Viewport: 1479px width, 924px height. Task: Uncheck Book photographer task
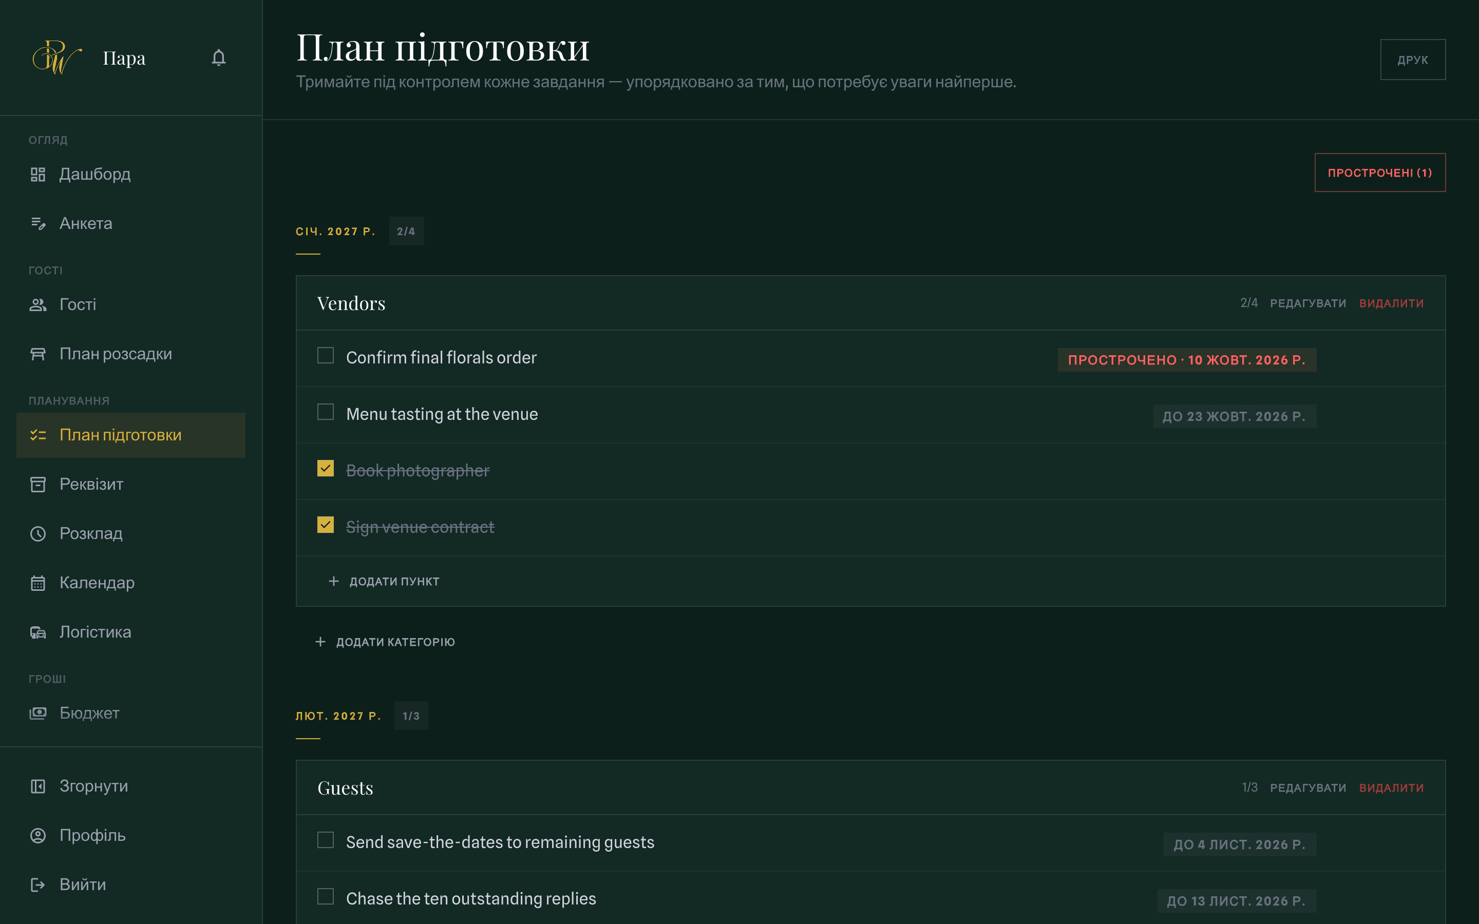point(326,469)
